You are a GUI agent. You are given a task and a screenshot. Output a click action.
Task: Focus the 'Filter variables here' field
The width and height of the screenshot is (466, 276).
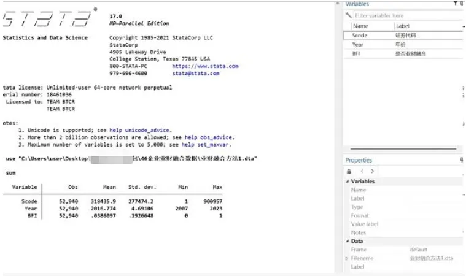tap(407, 15)
